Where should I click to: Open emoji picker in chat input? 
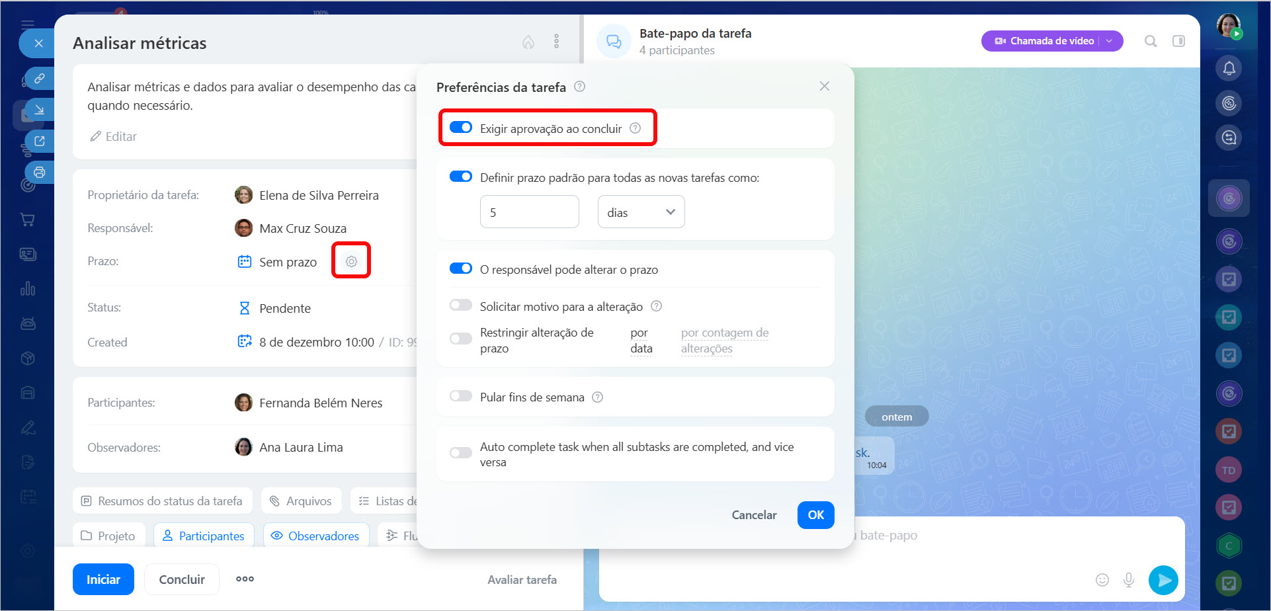(x=1102, y=580)
